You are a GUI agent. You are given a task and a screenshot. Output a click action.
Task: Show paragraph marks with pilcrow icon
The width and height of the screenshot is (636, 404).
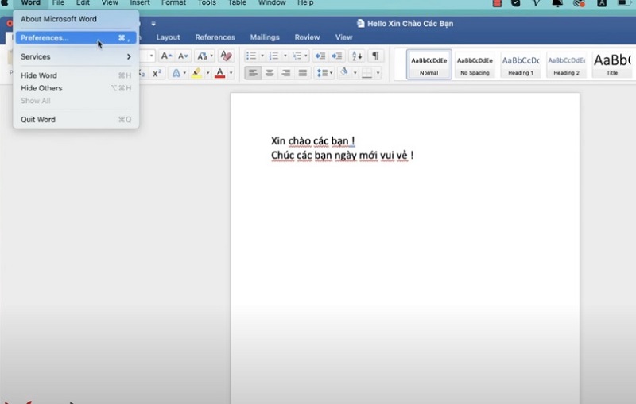(374, 56)
